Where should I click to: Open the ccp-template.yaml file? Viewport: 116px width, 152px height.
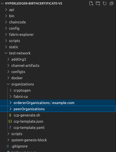coord(29,128)
